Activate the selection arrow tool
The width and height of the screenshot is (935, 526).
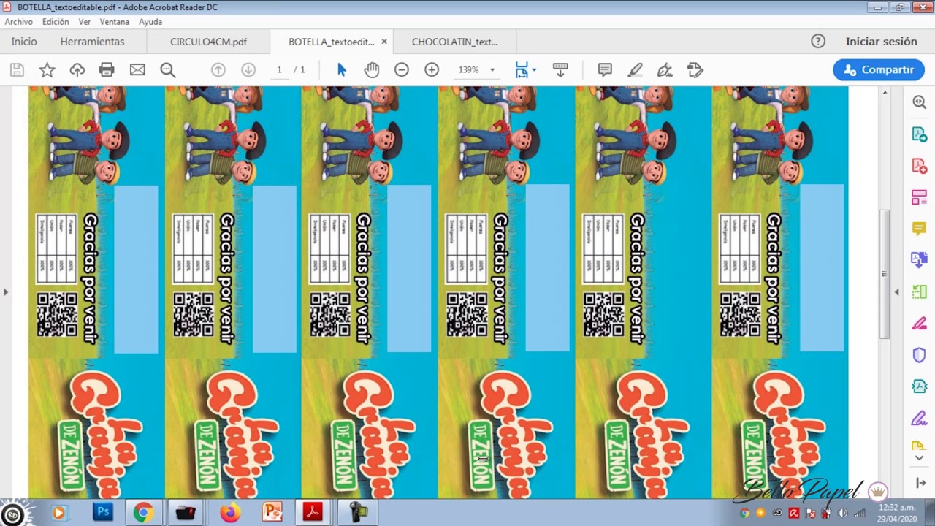[342, 70]
